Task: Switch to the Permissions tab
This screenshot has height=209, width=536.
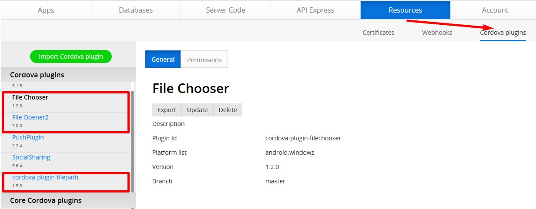Action: [x=204, y=60]
